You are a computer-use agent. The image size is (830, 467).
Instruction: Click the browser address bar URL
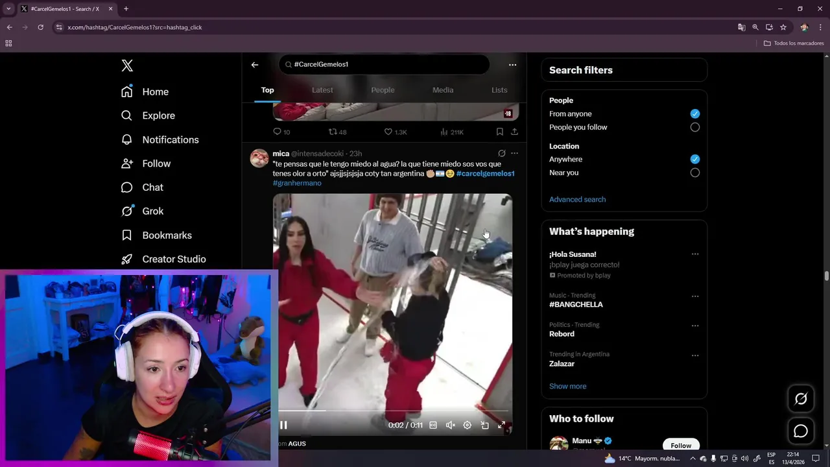135,27
